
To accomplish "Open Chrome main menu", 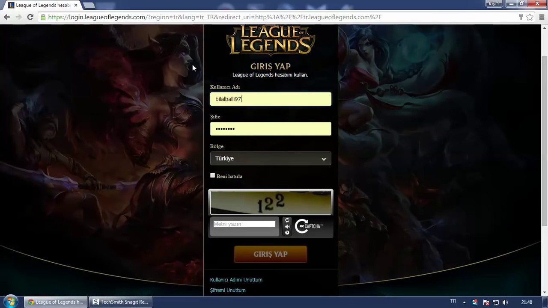I will pos(542,17).
